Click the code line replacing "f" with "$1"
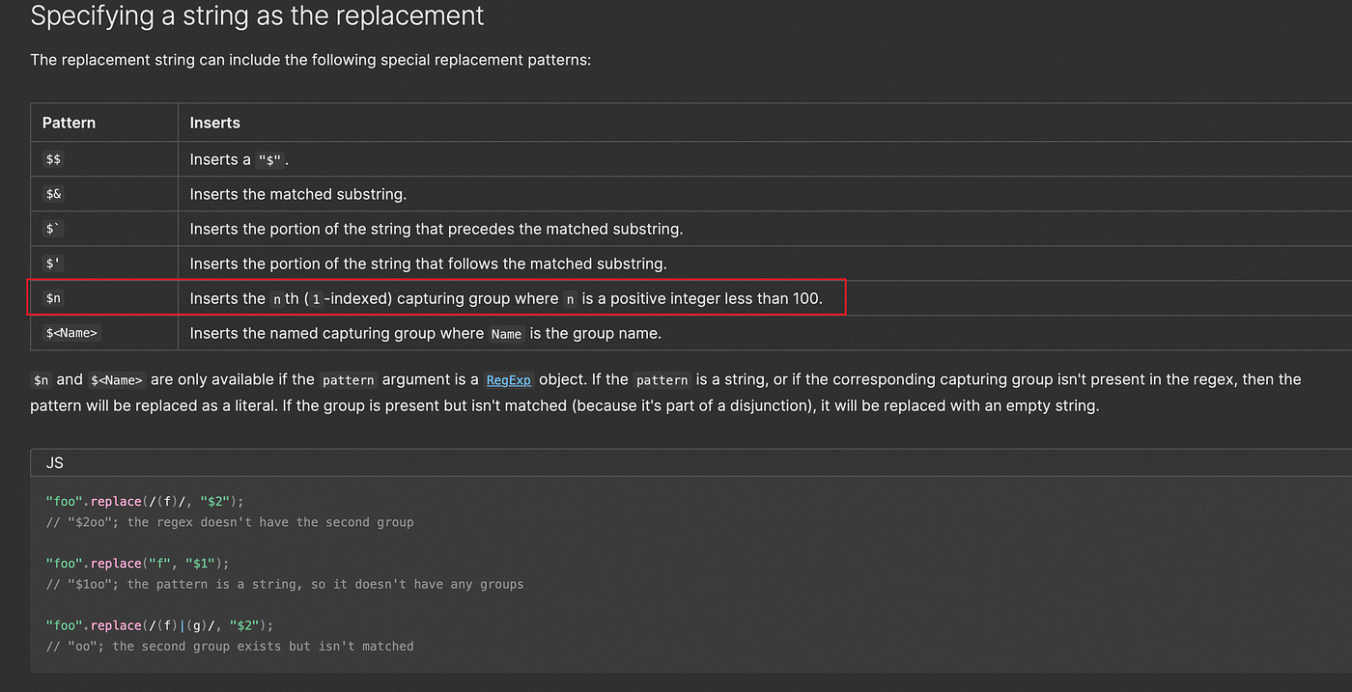The image size is (1352, 692). point(137,563)
